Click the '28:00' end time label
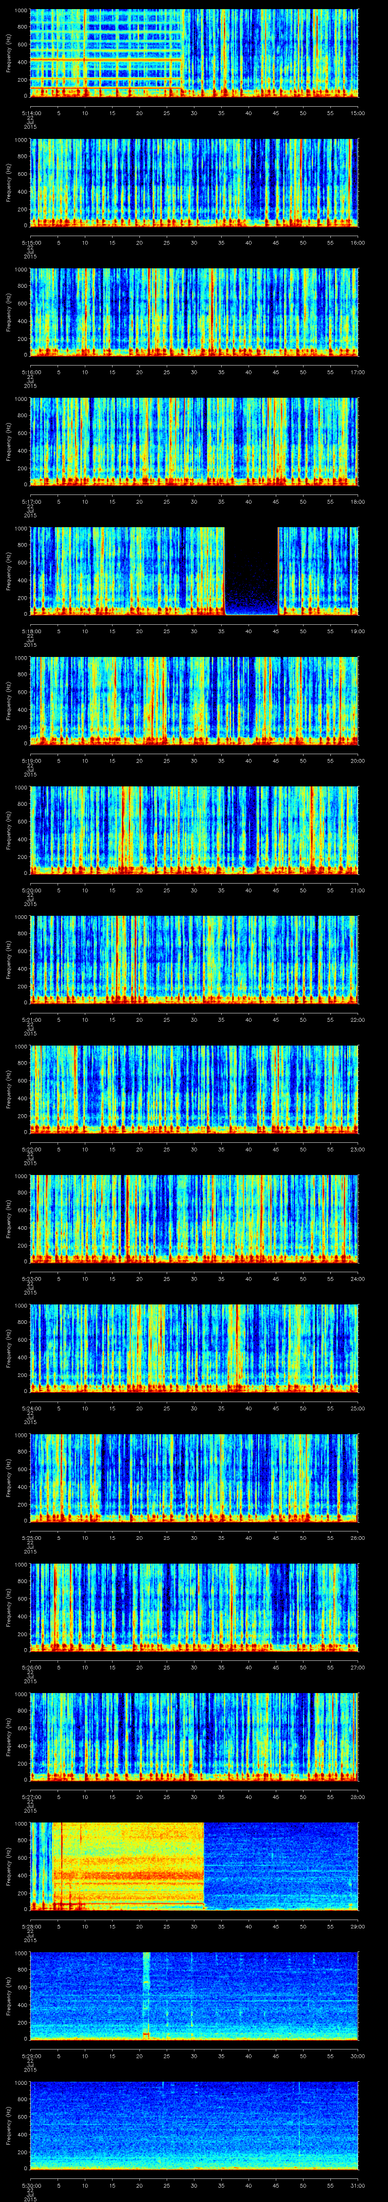This screenshot has width=388, height=2202. click(x=357, y=1797)
